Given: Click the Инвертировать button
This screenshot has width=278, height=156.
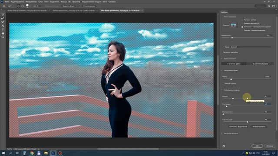Looking at the screenshot, I should click(259, 127).
